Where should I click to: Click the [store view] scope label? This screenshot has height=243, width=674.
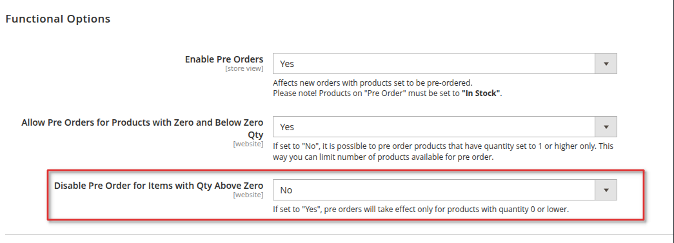tap(244, 69)
